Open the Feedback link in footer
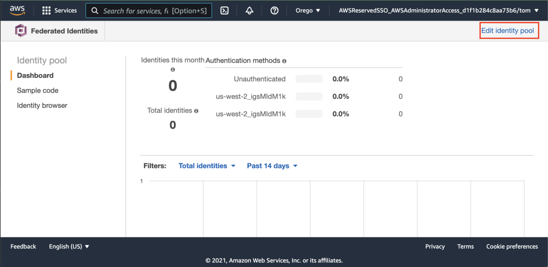The width and height of the screenshot is (548, 267). tap(23, 246)
